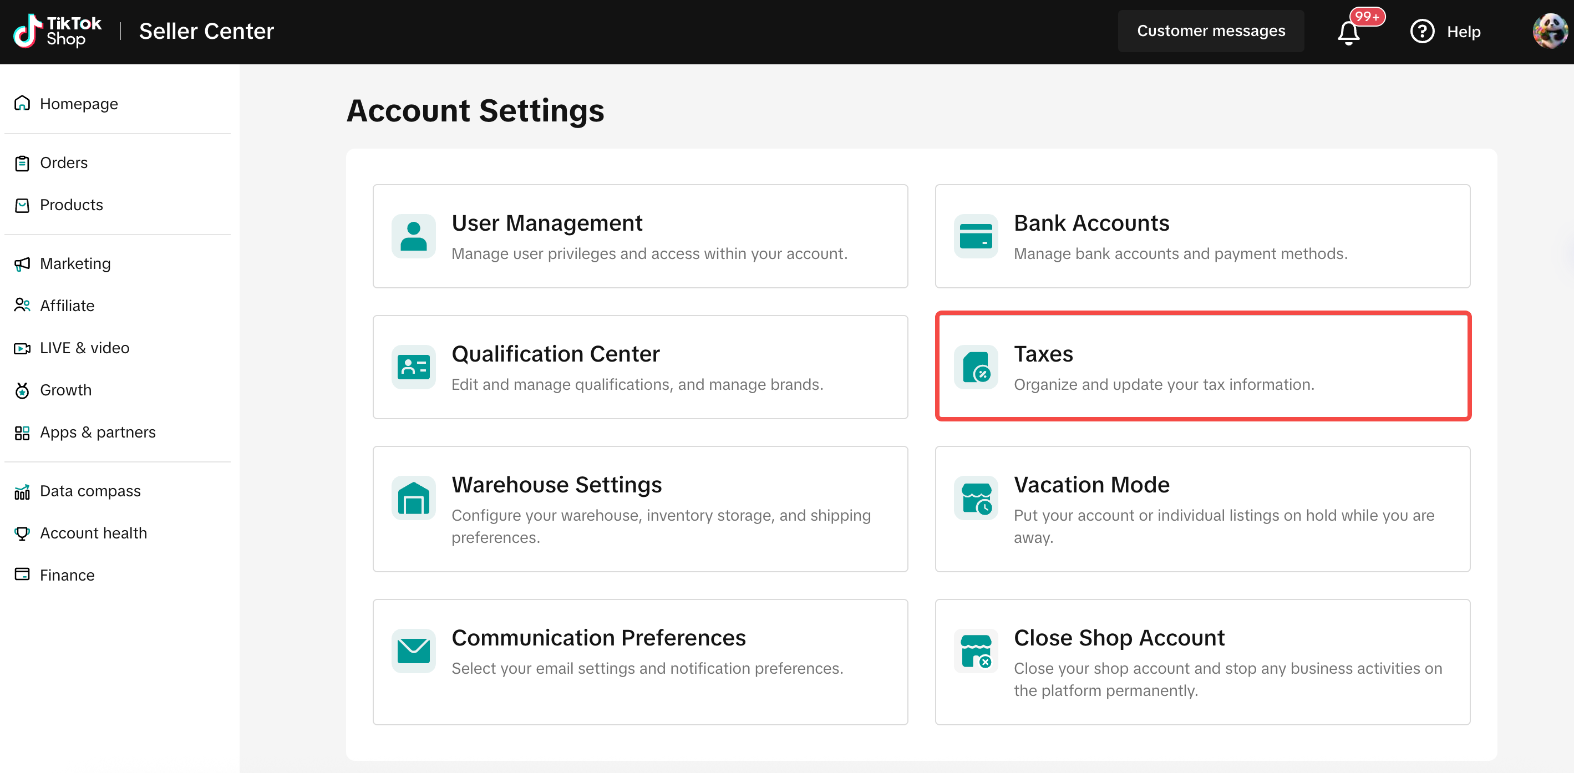
Task: Click the Close Shop Account store icon
Action: 976,650
